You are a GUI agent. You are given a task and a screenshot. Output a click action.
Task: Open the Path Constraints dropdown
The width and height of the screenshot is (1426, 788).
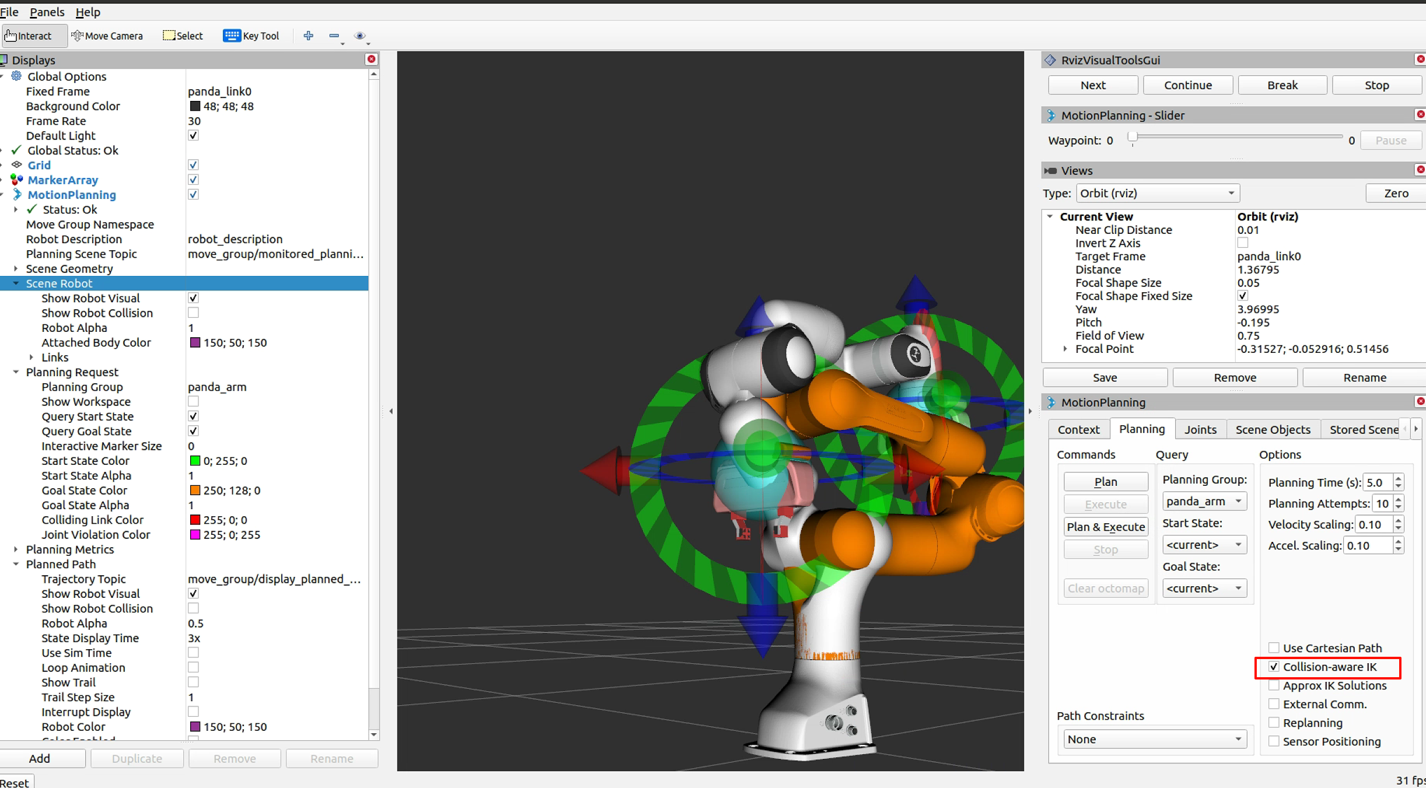[1154, 739]
